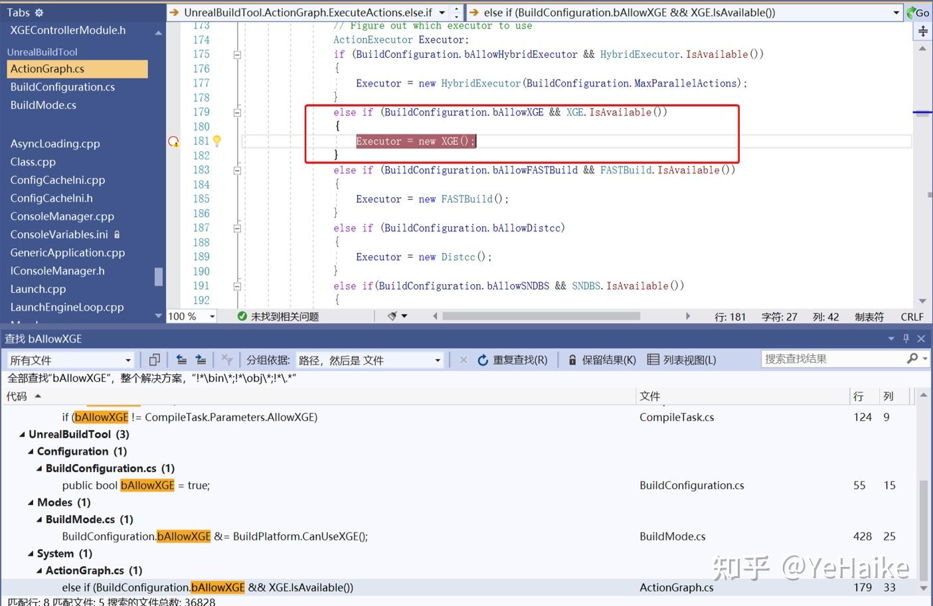The height and width of the screenshot is (606, 933).
Task: Collapse Configuration (1) results group
Action: [31, 451]
